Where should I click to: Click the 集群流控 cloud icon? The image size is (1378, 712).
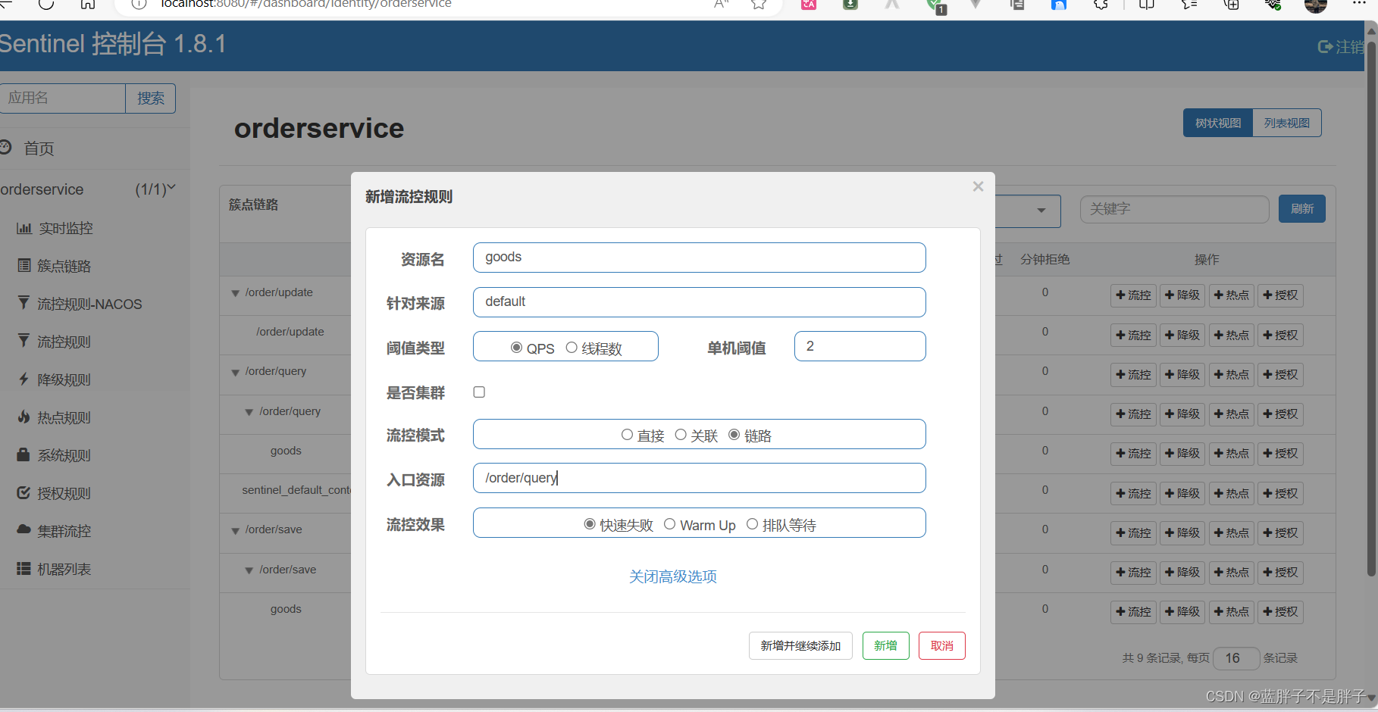pos(24,529)
